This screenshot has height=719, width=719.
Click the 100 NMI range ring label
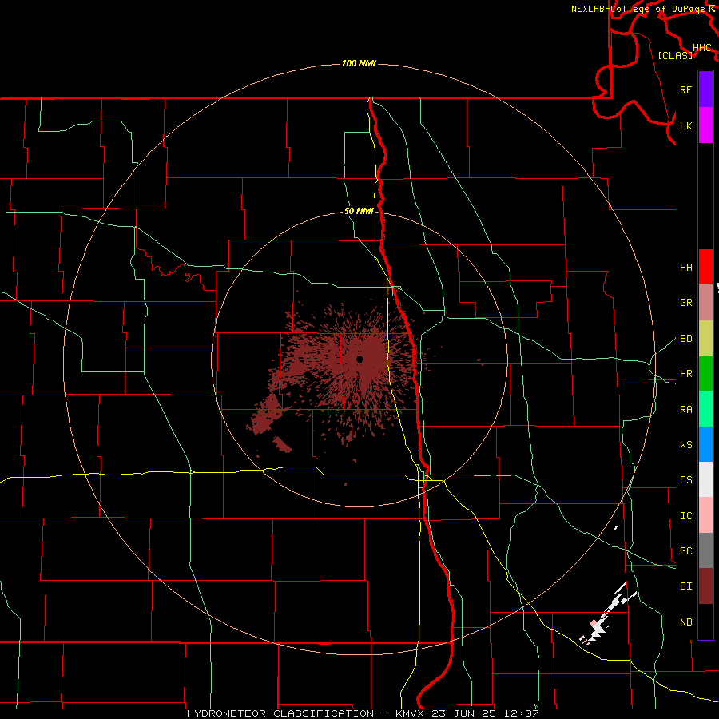click(359, 63)
